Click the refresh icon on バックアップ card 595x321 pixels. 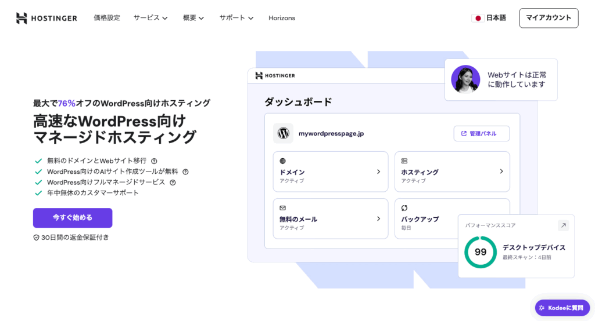click(x=404, y=208)
